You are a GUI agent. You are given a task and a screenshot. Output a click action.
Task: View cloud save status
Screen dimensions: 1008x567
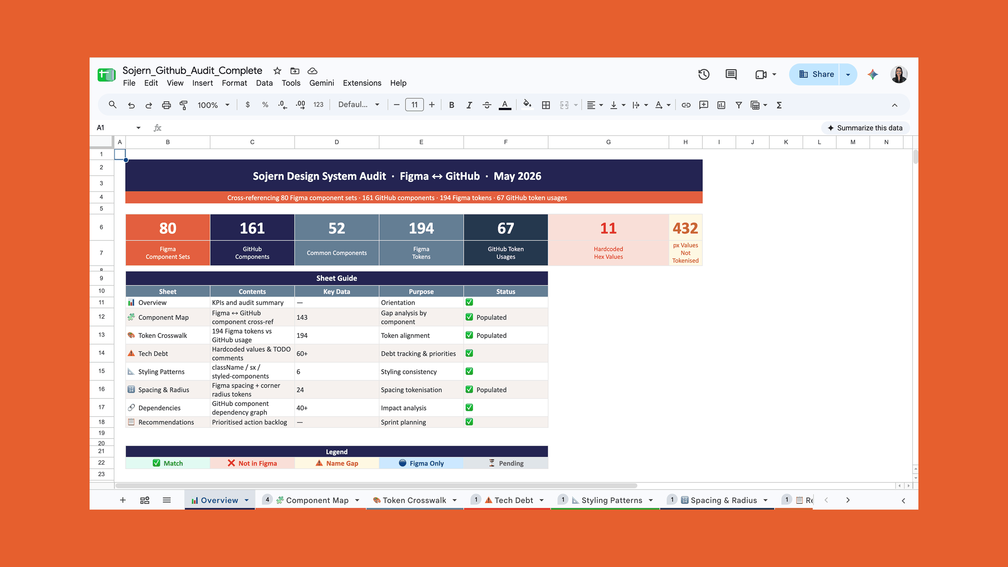point(312,71)
